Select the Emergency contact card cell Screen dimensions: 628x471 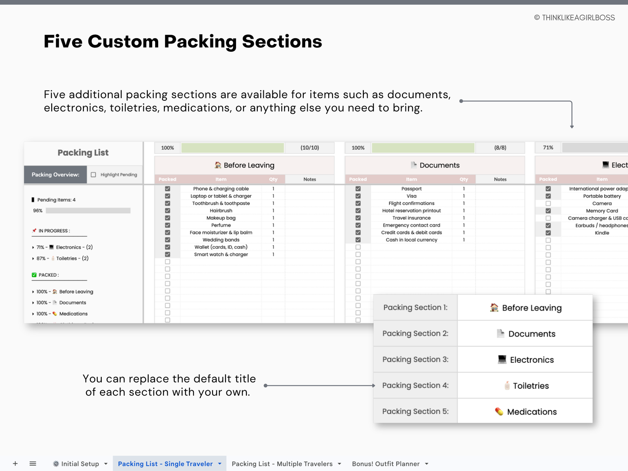coord(412,225)
